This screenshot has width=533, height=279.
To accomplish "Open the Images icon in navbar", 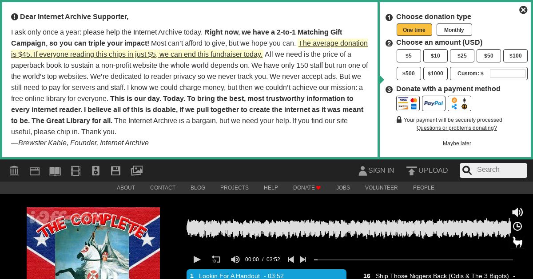I will coord(136,171).
